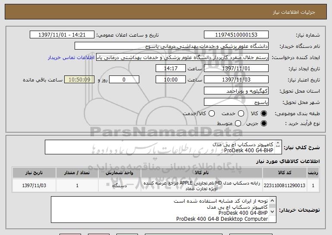Click product code 223110811290013 cell
Screen dimensions: 332x235
(285, 185)
